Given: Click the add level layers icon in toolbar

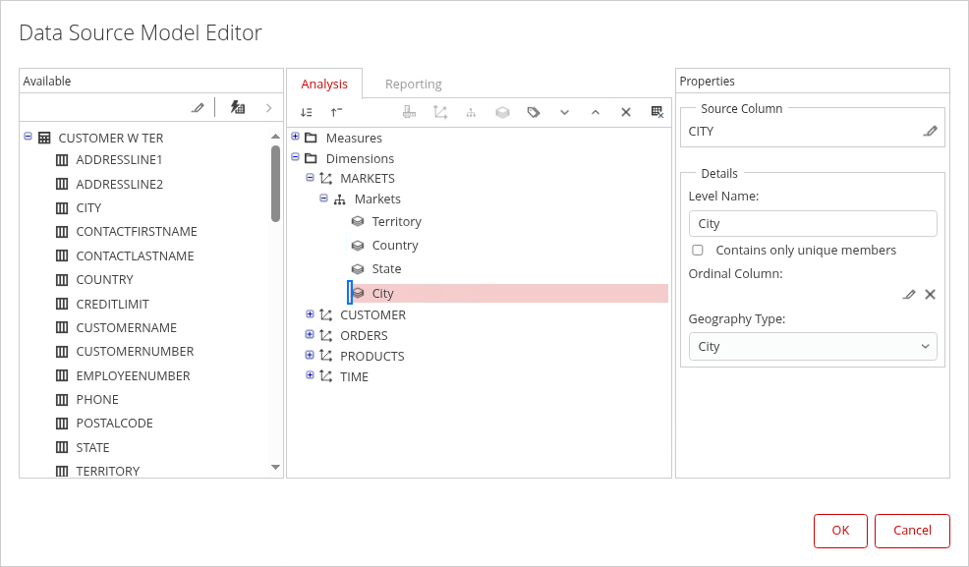Looking at the screenshot, I should click(x=502, y=112).
